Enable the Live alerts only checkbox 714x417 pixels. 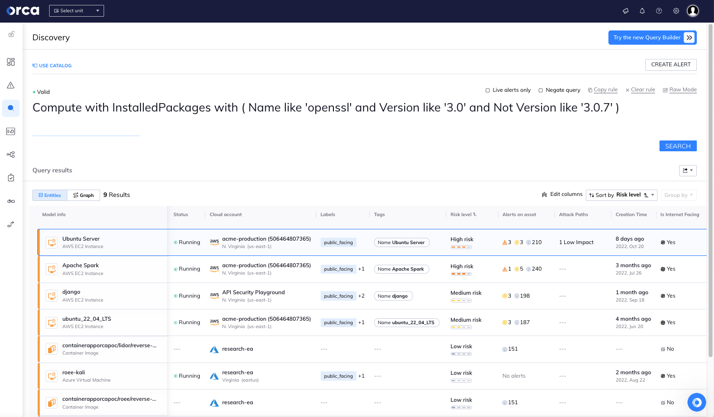click(488, 90)
